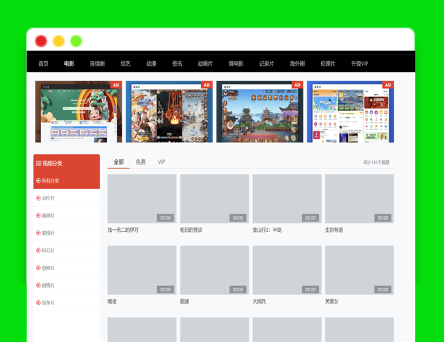Switch to the 免费 tab
Viewport: 444px width, 342px height.
[141, 162]
